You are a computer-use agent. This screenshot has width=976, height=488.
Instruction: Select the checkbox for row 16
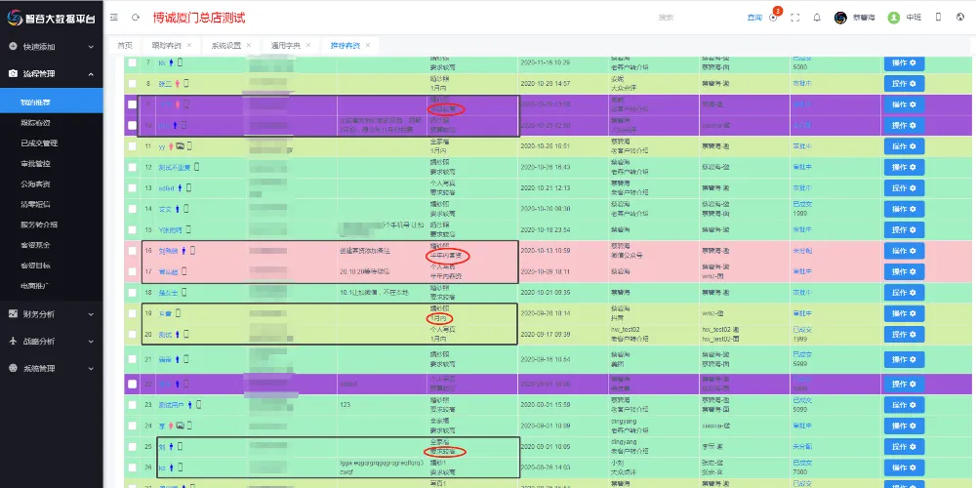pyautogui.click(x=132, y=251)
